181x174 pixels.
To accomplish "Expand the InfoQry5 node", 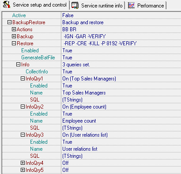I will coord(23,170).
